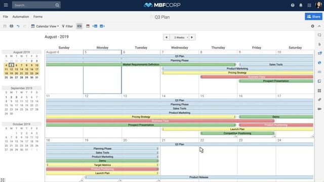This screenshot has height=182, width=324.
Task: Collapse the toolbar with the chevron
Action: (x=319, y=26)
